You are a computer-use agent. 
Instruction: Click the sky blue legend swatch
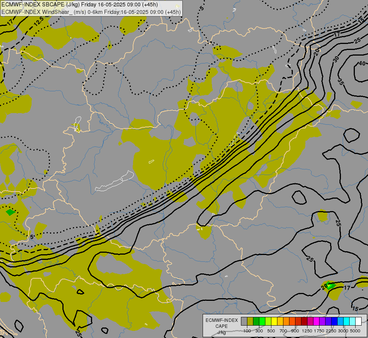click(340, 321)
